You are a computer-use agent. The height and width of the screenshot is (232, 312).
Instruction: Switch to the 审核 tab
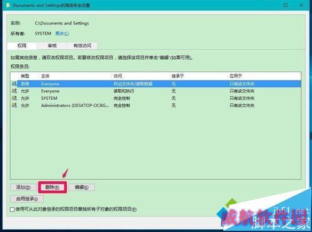pyautogui.click(x=52, y=46)
